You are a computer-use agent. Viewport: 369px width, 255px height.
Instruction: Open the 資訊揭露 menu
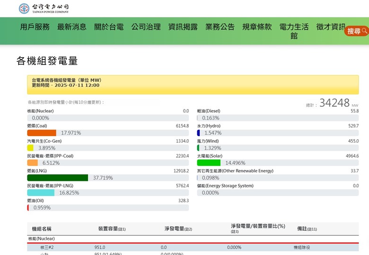coord(183,27)
